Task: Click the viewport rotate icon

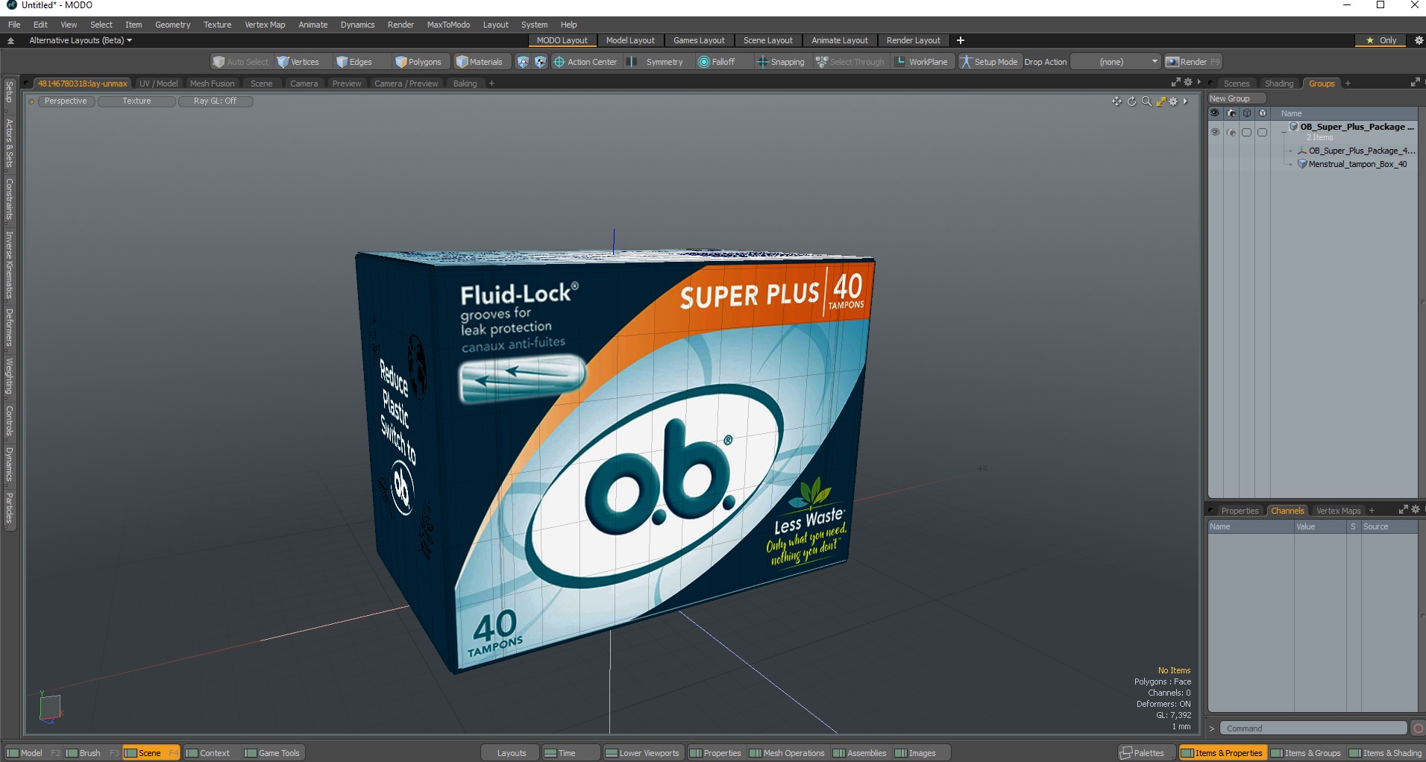Action: [1131, 101]
